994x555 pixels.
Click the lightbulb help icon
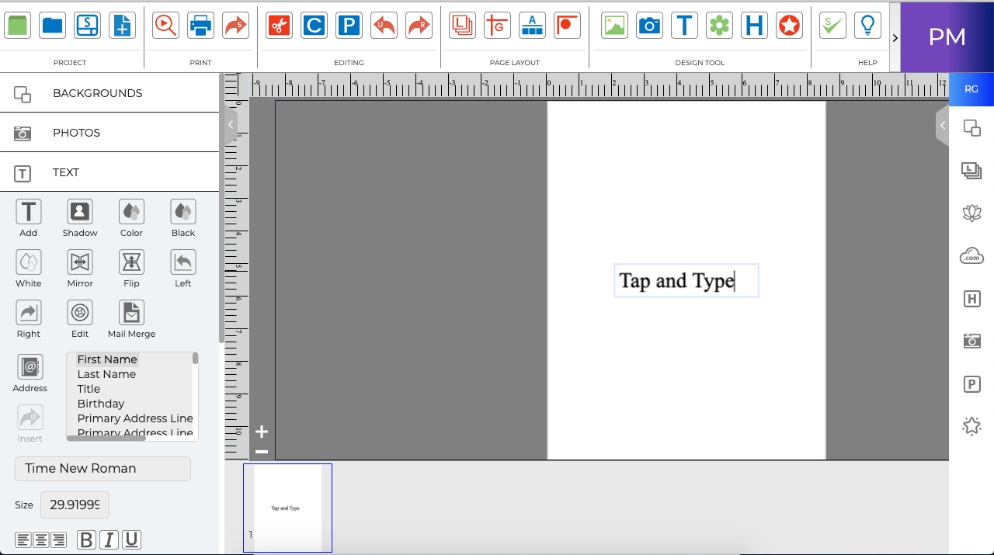coord(867,26)
